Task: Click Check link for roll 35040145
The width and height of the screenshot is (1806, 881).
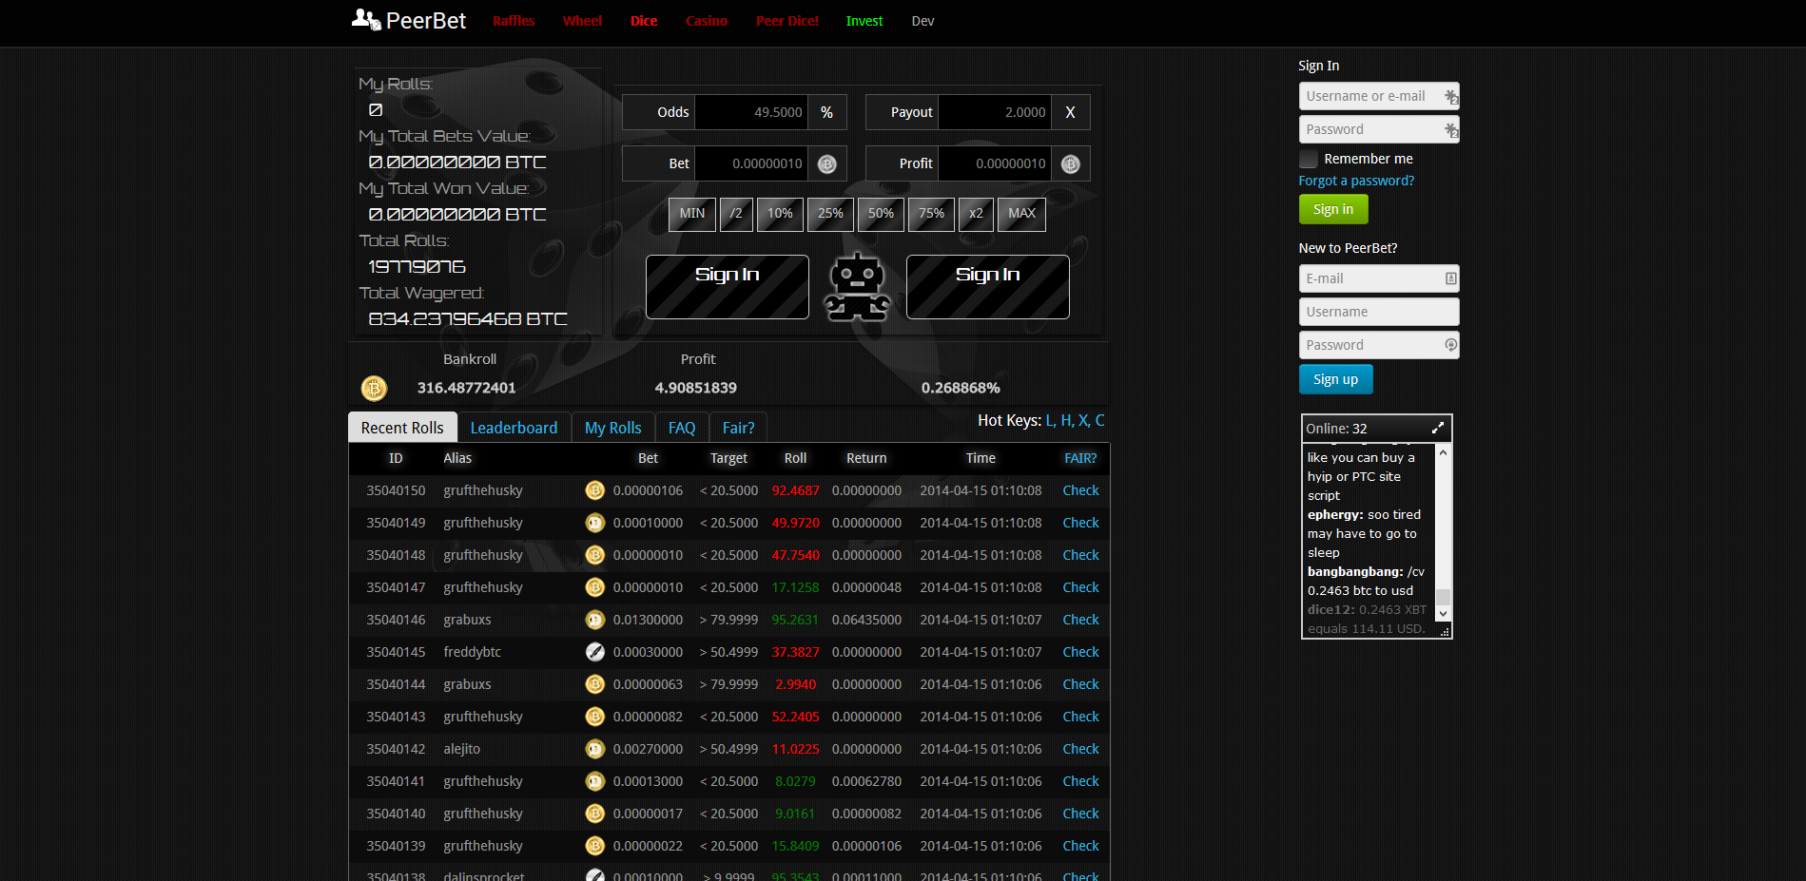Action: pos(1080,652)
